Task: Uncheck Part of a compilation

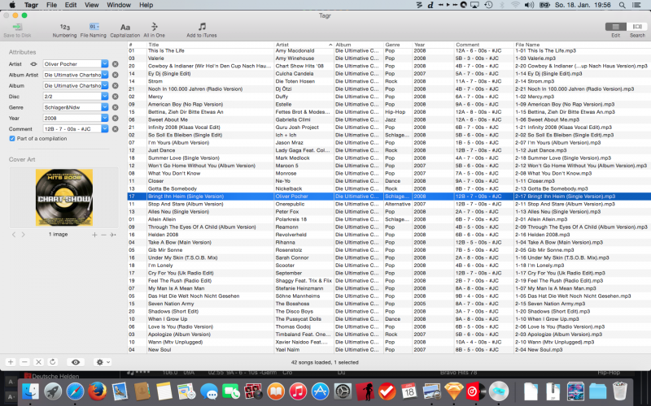Action: click(x=12, y=138)
